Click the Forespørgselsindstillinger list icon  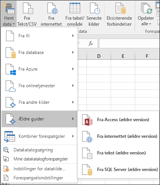tap(6, 178)
